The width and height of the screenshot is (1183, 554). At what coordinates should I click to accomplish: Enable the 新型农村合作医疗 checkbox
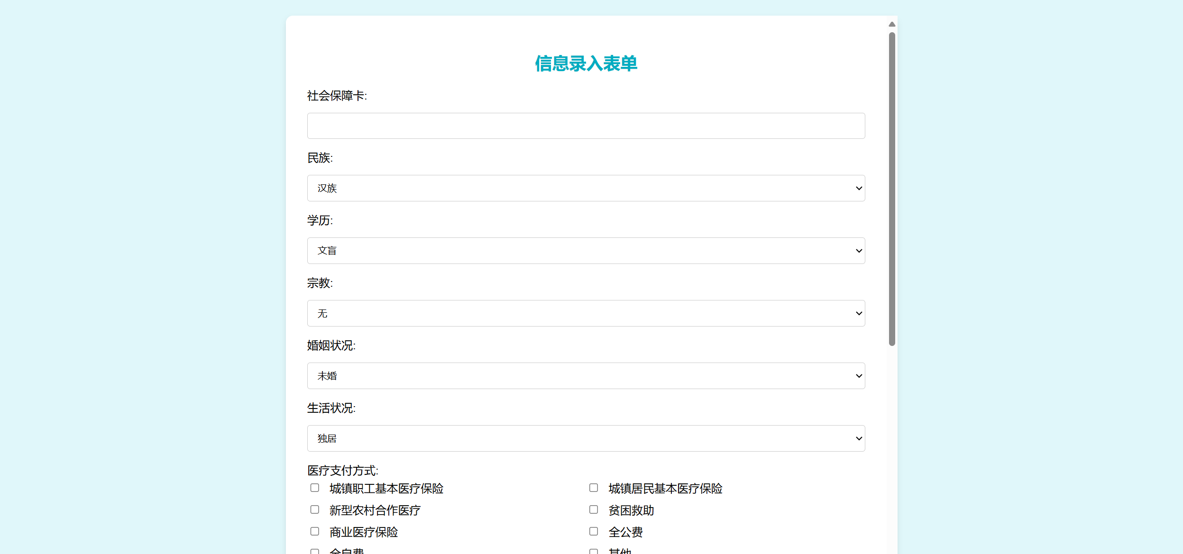pyautogui.click(x=315, y=509)
